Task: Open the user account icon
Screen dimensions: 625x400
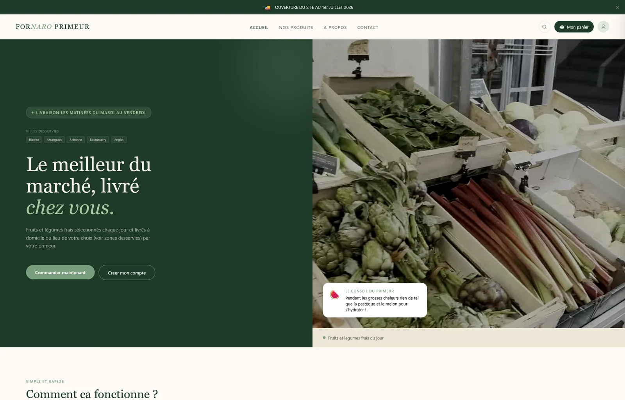Action: (x=603, y=27)
